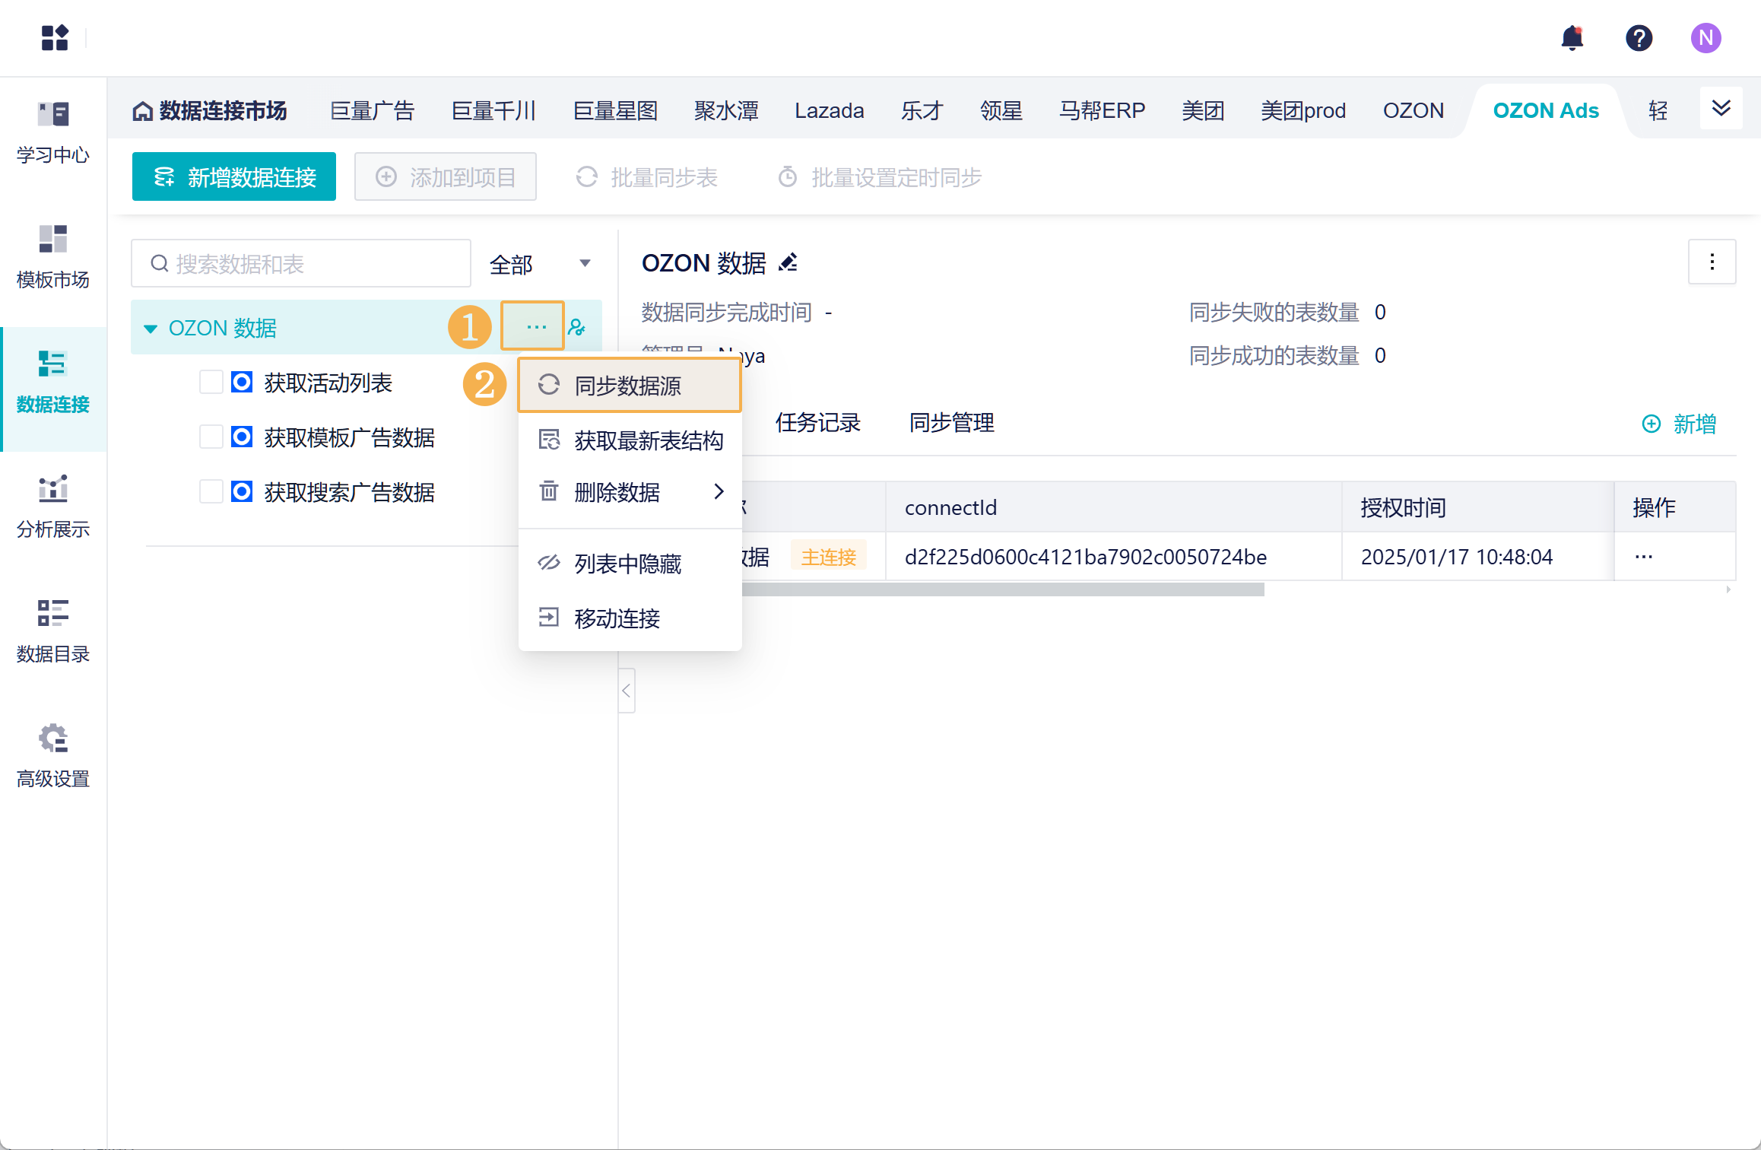Open 高级设置 sidebar section
The width and height of the screenshot is (1761, 1150).
(53, 756)
